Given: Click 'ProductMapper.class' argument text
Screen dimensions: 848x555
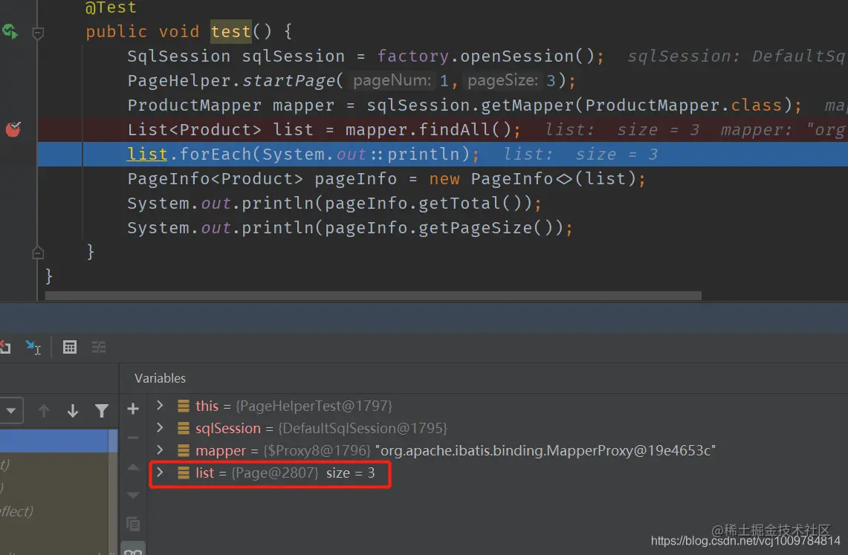Looking at the screenshot, I should 684,105.
